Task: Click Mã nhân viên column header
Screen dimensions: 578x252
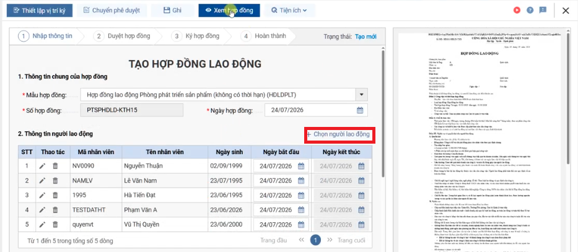Action: pos(96,152)
